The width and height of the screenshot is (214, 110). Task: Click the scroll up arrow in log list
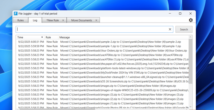tap(190, 37)
